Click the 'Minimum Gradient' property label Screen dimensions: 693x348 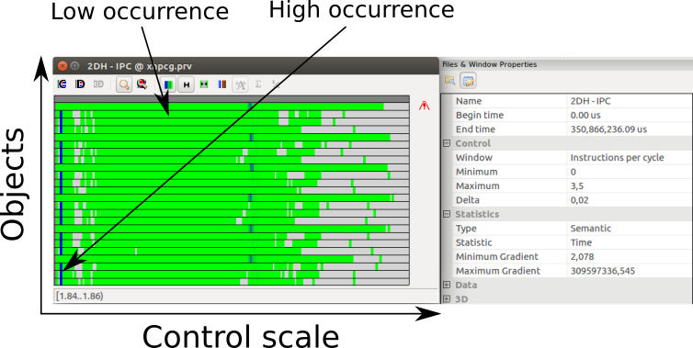497,256
